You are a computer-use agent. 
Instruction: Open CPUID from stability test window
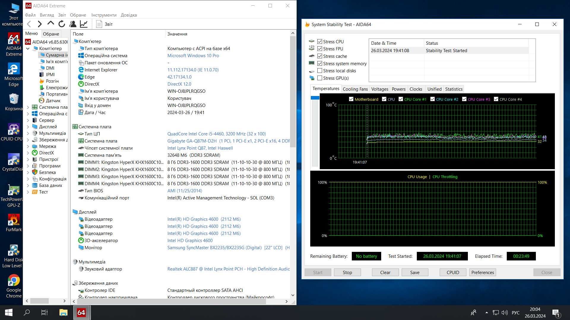coord(453,272)
